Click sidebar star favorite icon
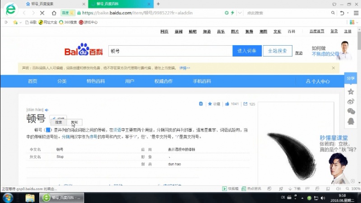Screen dimensions: 361x203 click(x=351, y=92)
